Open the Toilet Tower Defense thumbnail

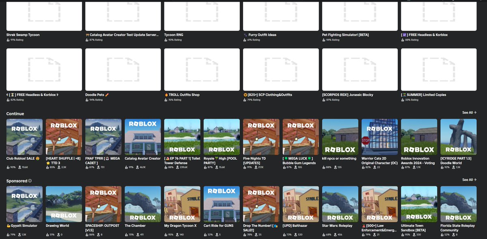[x=182, y=137]
